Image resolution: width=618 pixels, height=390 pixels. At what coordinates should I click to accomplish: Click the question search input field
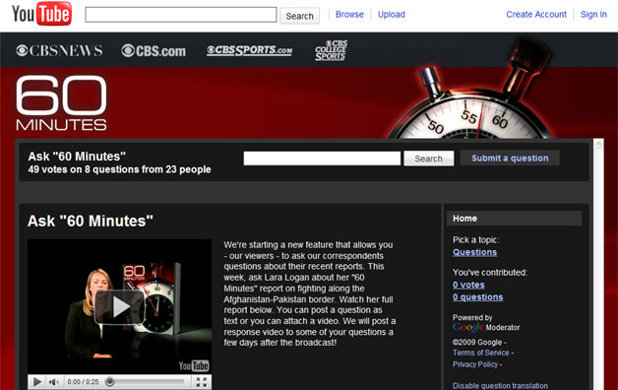point(322,159)
